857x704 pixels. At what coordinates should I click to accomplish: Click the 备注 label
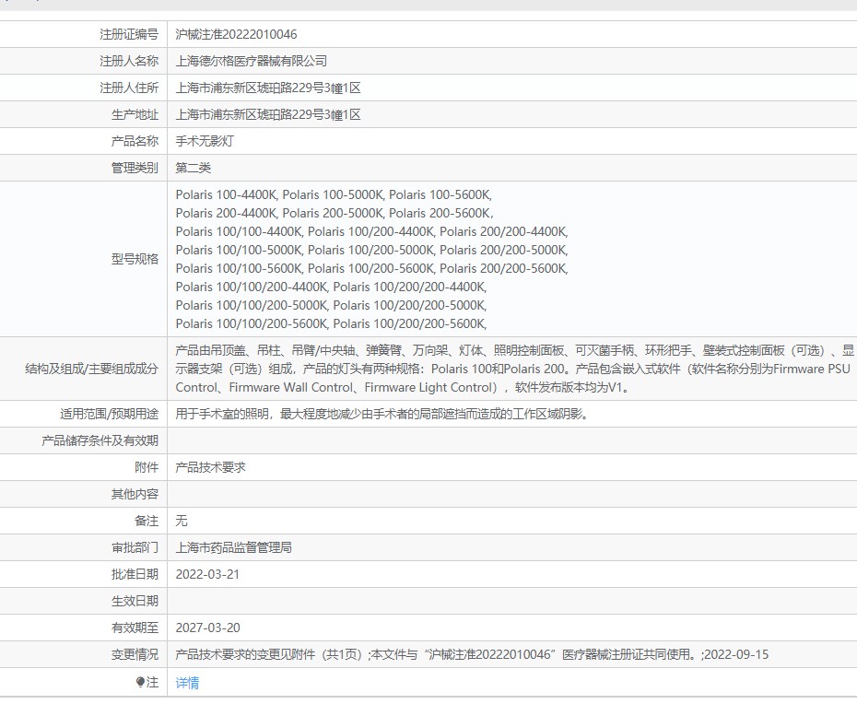[147, 522]
